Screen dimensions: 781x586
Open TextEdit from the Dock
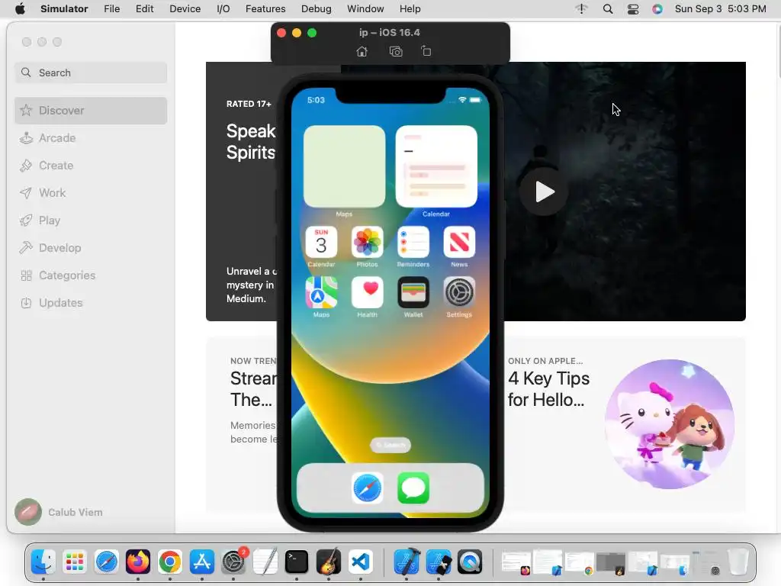265,562
